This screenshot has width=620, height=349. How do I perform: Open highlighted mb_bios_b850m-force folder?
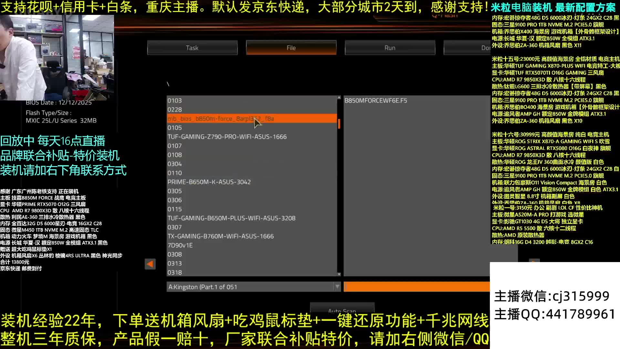(x=221, y=119)
